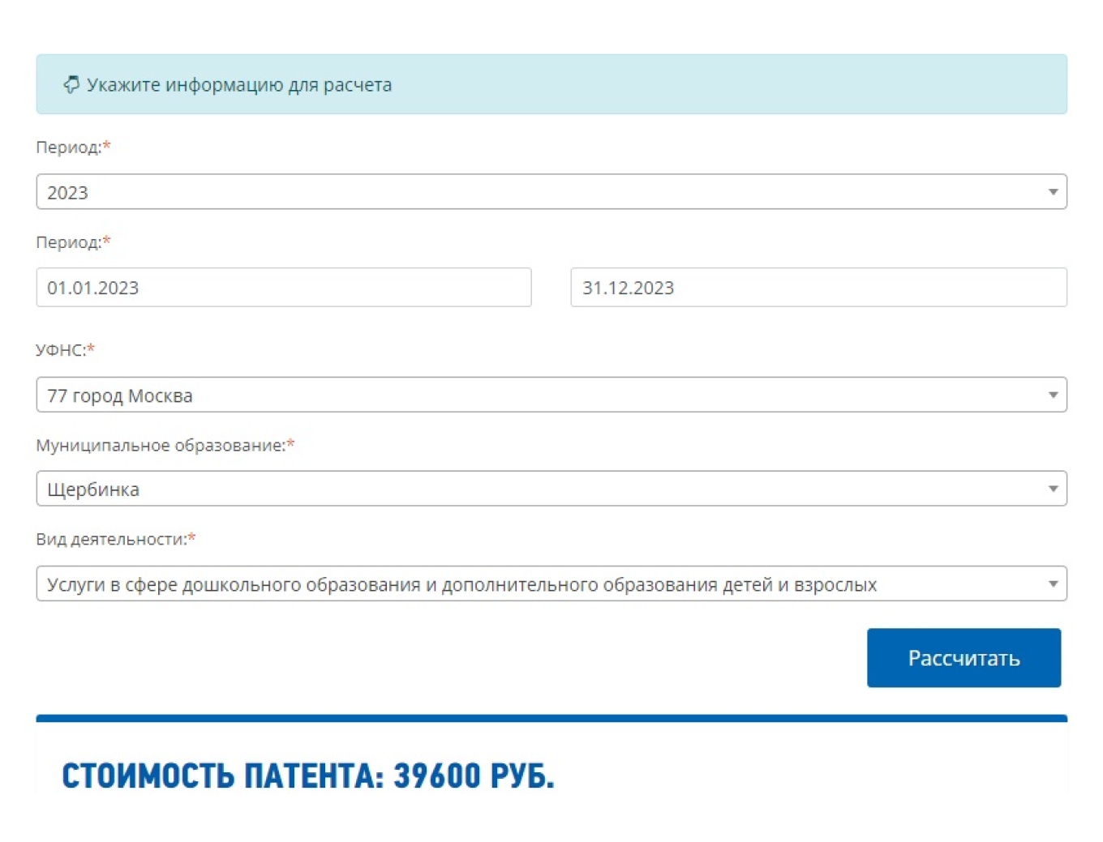The height and width of the screenshot is (842, 1103).
Task: Click the arrow of the 2023 year selector
Action: [1052, 192]
